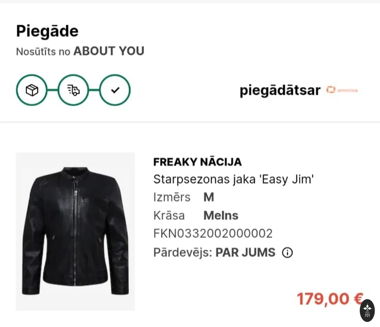This screenshot has width=380, height=327.
Task: Click connector line between truck and checkmark
Action: pos(94,90)
